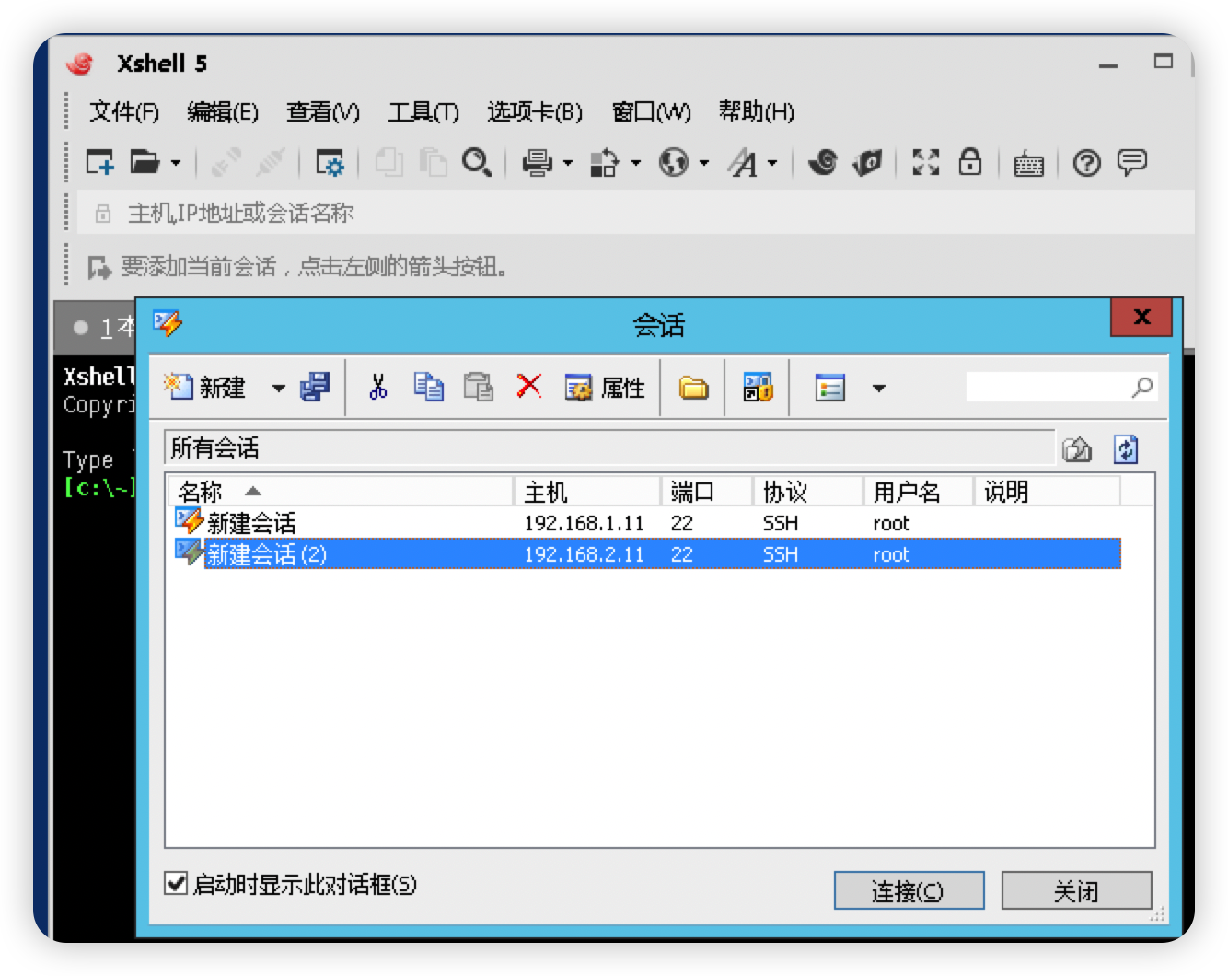This screenshot has width=1228, height=976.
Task: Click the padlock lock-screen icon
Action: [x=970, y=162]
